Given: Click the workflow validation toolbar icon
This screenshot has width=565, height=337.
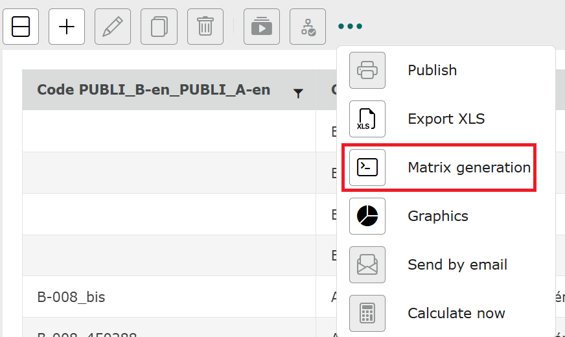Looking at the screenshot, I should click(x=308, y=27).
